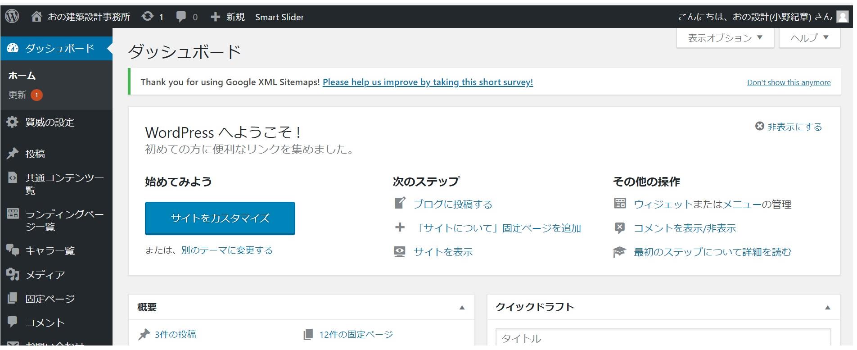Open the short survey link
This screenshot has width=857, height=350.
(428, 82)
